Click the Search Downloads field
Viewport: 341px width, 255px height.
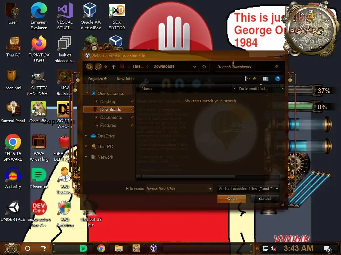(x=247, y=66)
